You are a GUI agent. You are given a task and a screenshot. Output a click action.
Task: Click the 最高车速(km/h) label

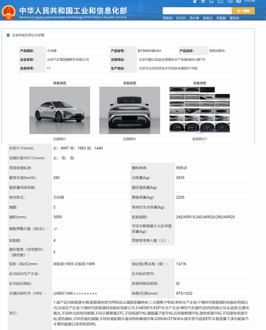[x=23, y=178]
